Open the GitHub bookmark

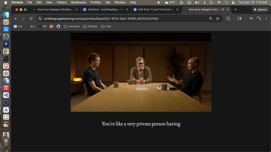point(58,26)
